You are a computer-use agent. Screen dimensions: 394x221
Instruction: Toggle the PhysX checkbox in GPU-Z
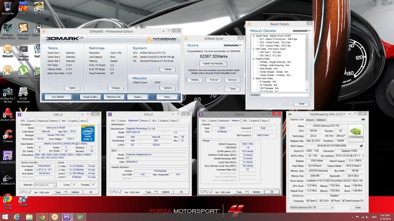[x=332, y=201]
